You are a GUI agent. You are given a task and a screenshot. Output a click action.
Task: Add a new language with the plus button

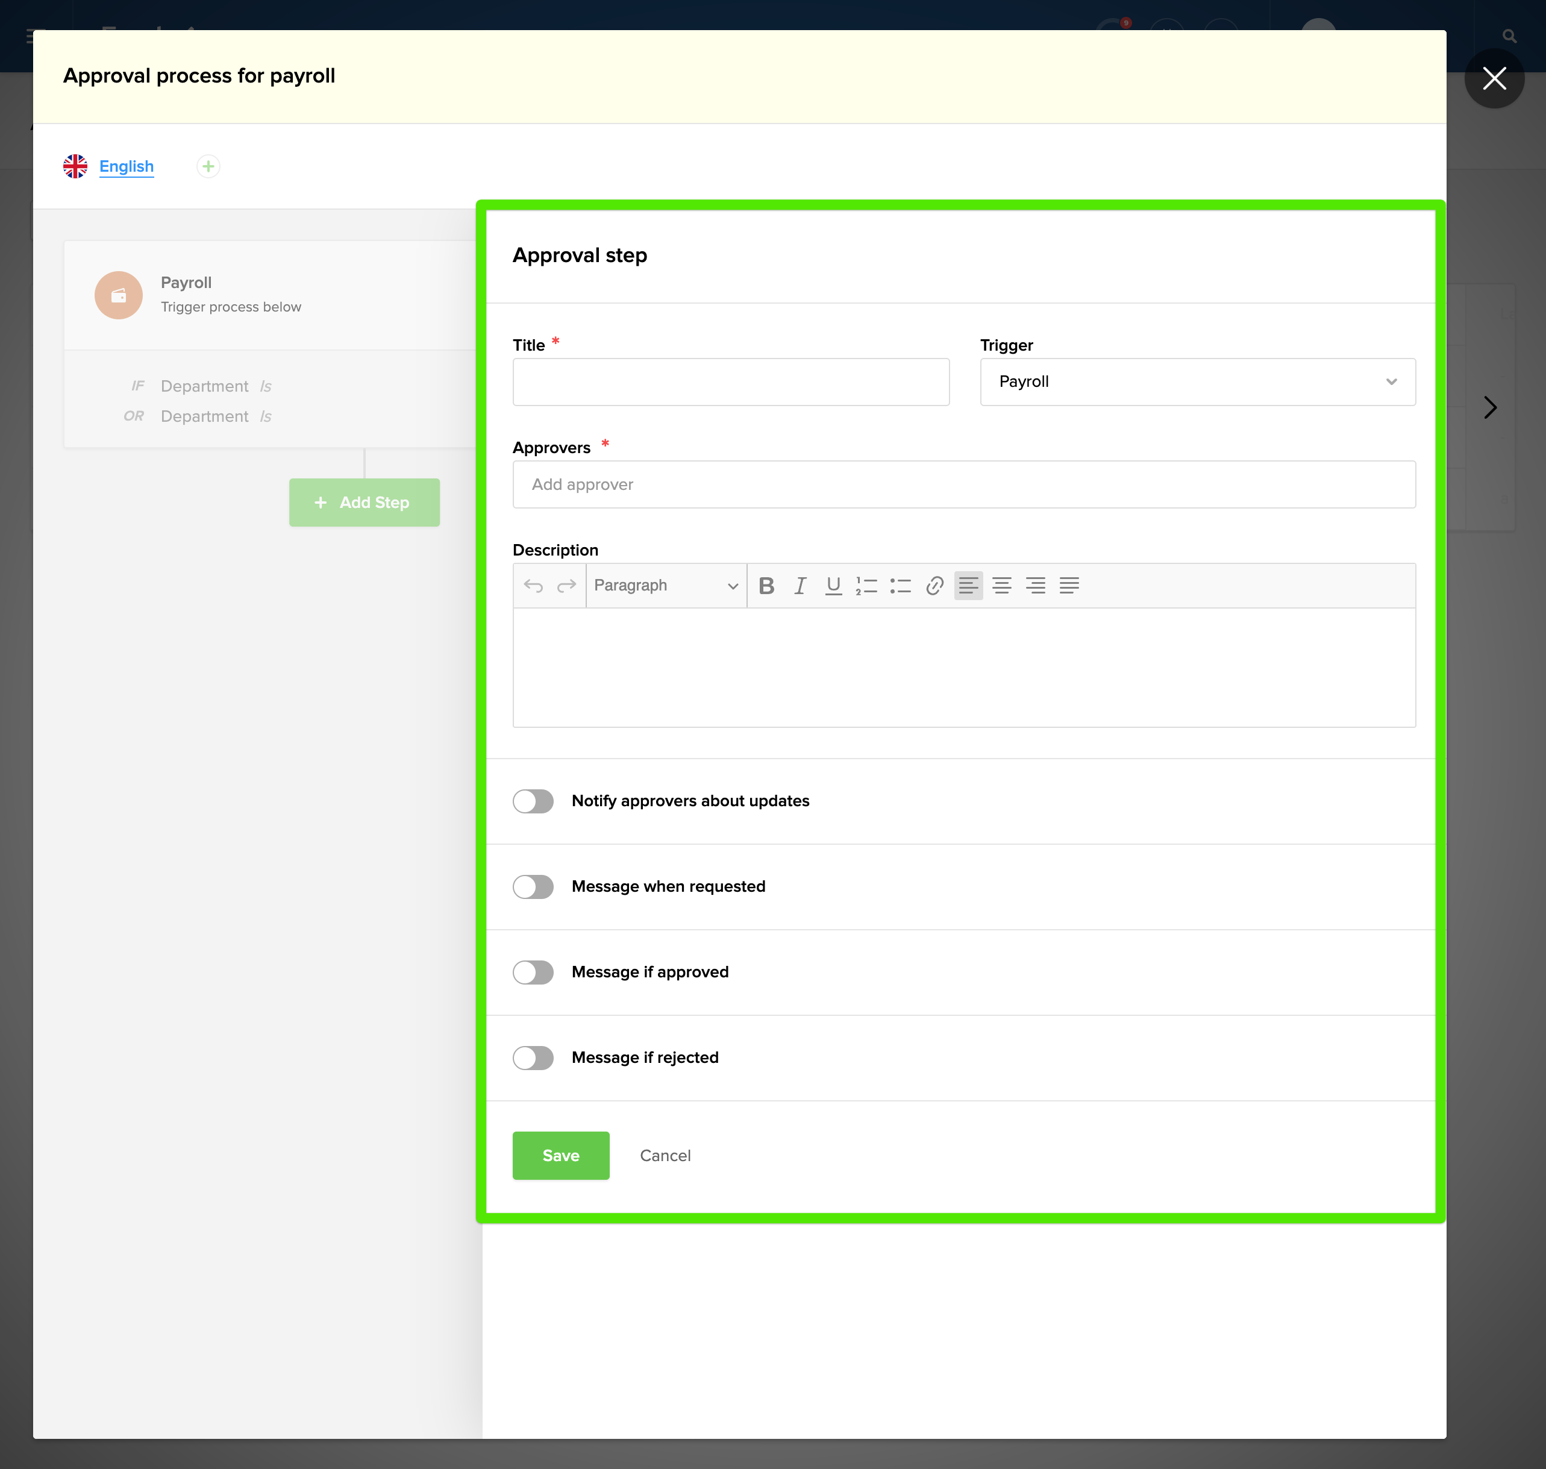208,166
